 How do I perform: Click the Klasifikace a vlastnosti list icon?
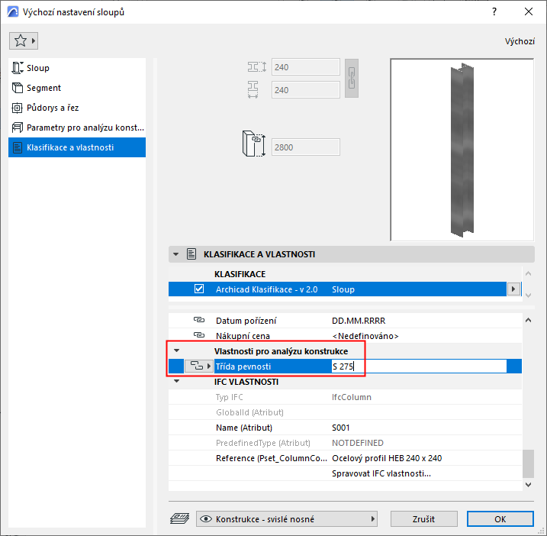pos(17,147)
